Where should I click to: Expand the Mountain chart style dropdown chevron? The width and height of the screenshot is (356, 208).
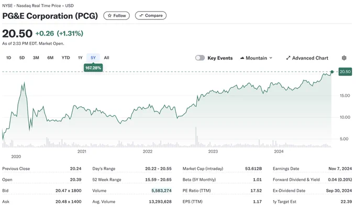[271, 58]
